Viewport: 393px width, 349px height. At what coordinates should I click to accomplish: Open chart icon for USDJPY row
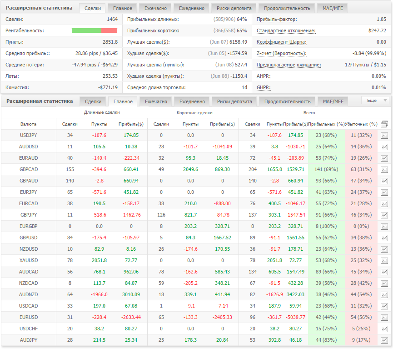click(x=384, y=136)
